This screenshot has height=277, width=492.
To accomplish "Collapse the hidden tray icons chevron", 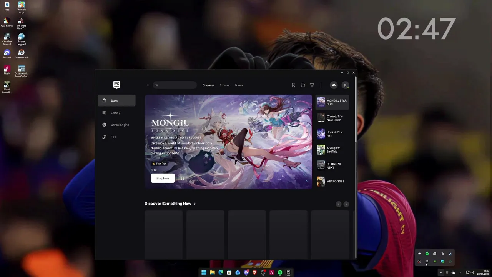I will pyautogui.click(x=441, y=272).
